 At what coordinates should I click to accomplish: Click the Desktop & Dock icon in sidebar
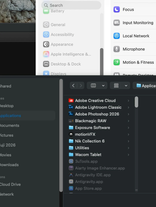[x=46, y=64]
